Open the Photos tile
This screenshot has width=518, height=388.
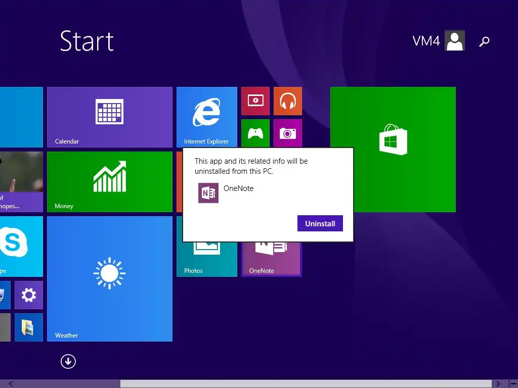(x=207, y=259)
